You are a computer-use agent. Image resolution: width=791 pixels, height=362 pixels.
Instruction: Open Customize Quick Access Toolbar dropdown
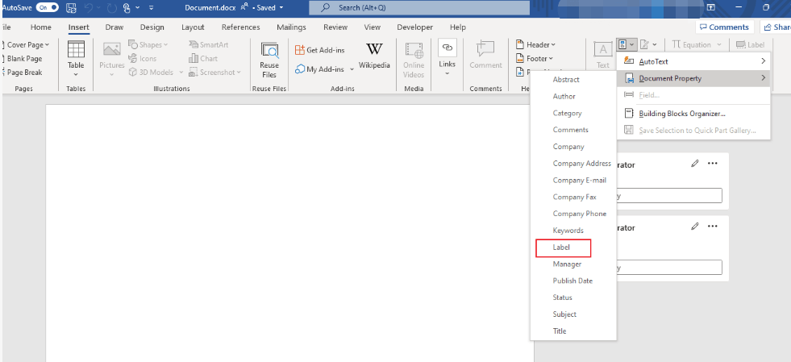point(152,8)
